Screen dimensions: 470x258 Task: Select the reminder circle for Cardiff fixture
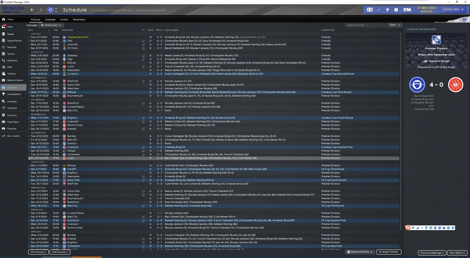[29, 169]
